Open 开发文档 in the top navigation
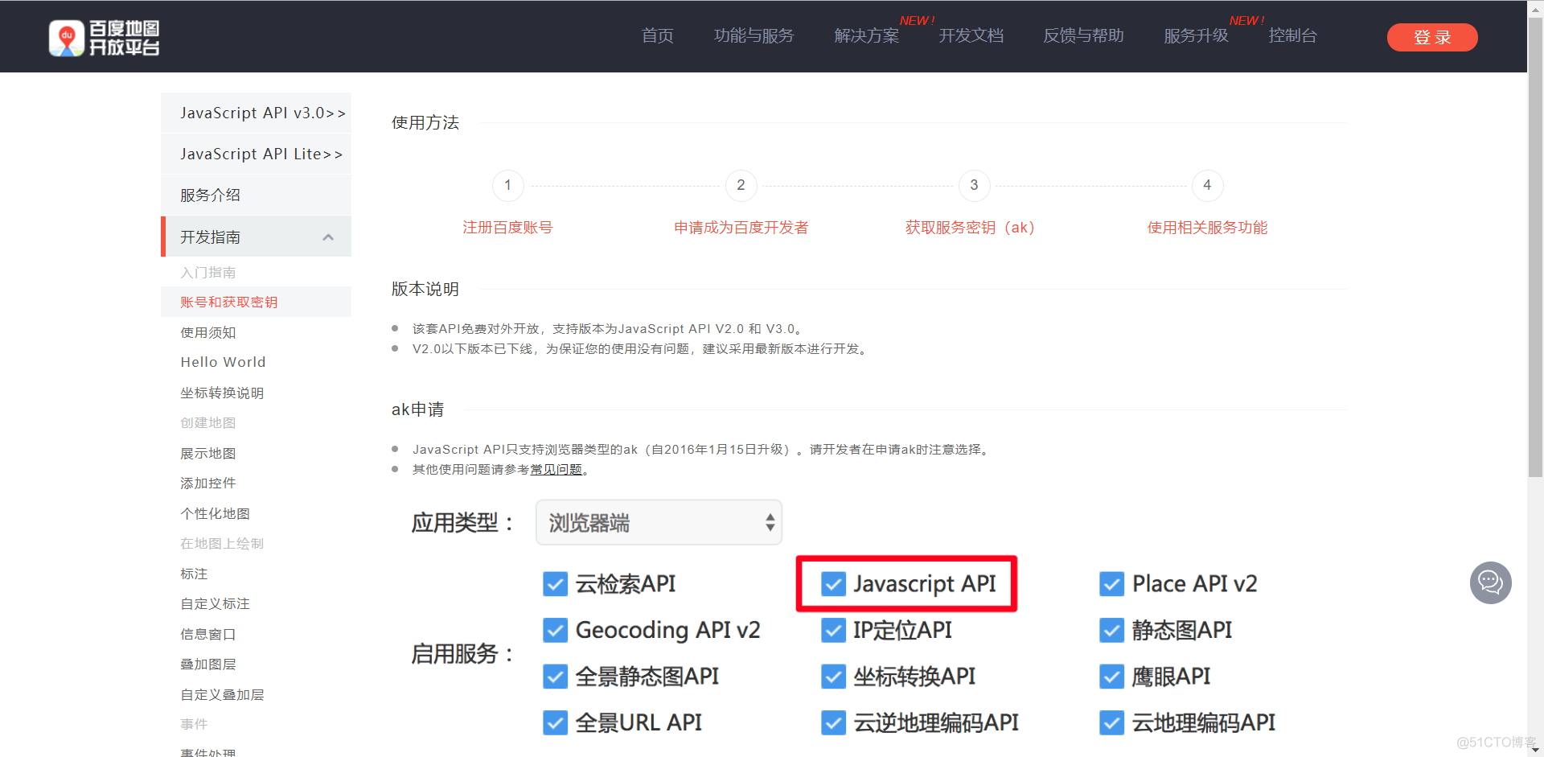1544x757 pixels. (x=971, y=36)
